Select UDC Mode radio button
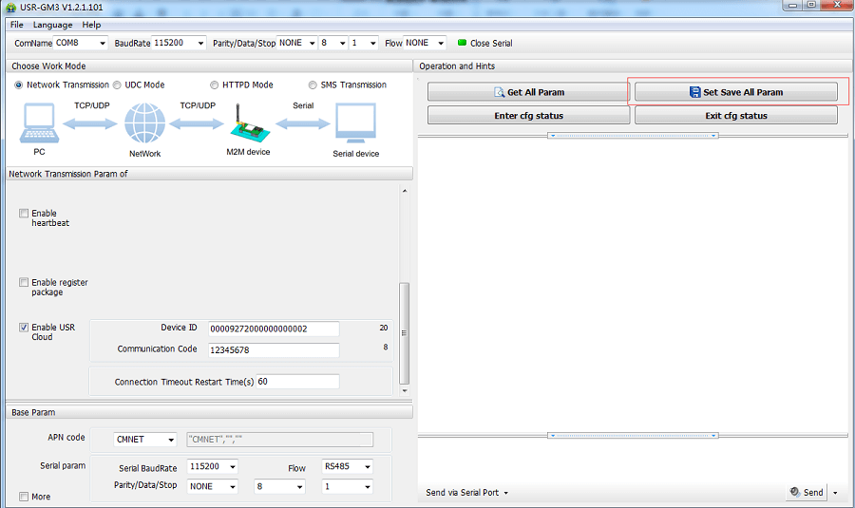The image size is (855, 508). pyautogui.click(x=117, y=85)
